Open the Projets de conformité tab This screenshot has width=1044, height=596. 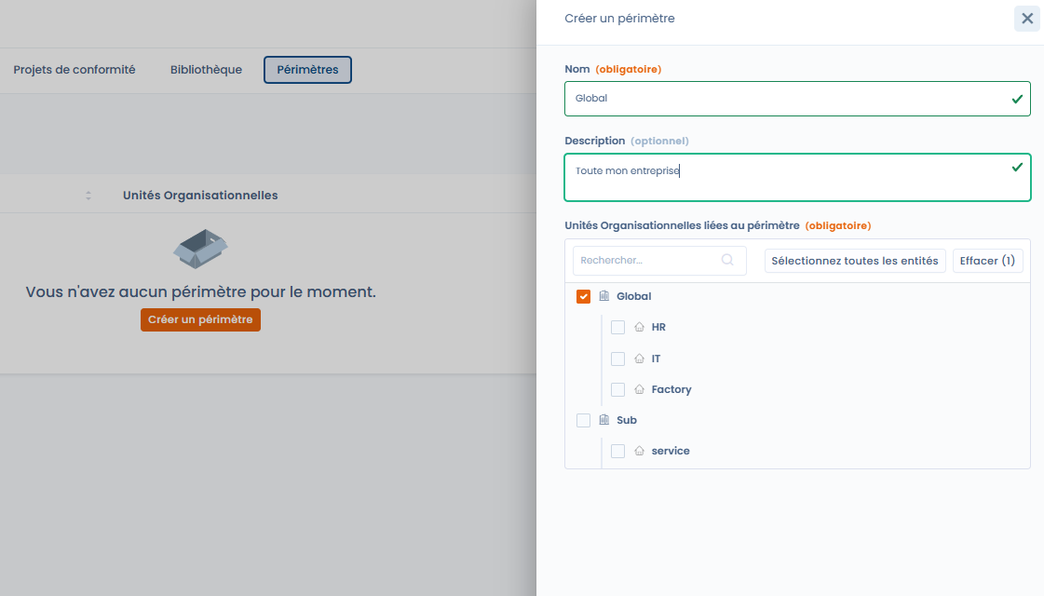tap(75, 70)
